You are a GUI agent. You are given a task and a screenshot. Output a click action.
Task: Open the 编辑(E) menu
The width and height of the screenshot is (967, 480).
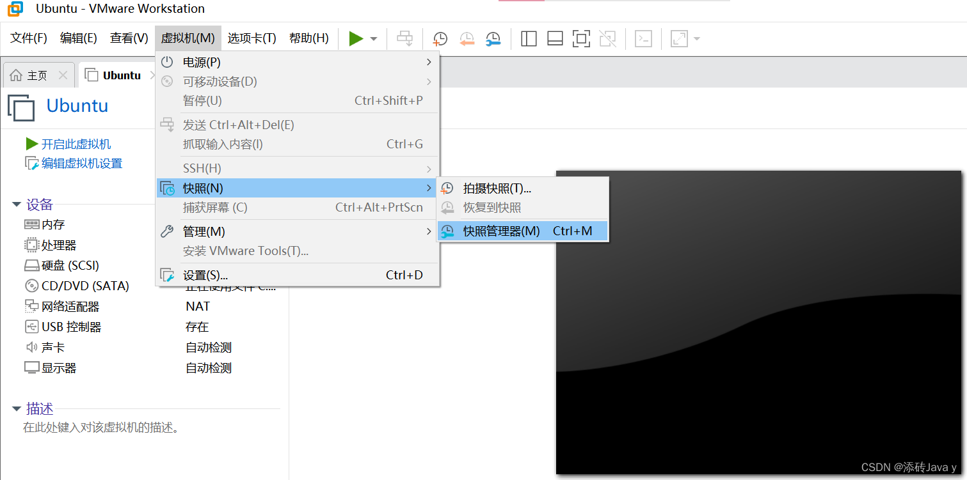click(x=78, y=38)
